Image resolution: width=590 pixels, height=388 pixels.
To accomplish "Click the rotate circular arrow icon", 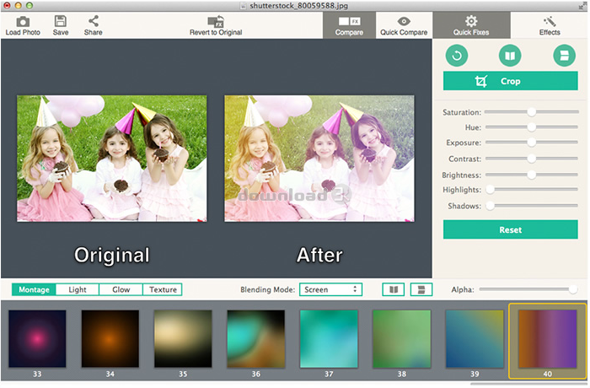I will [x=458, y=56].
